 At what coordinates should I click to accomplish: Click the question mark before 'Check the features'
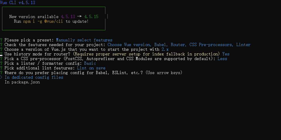click(x=1, y=45)
